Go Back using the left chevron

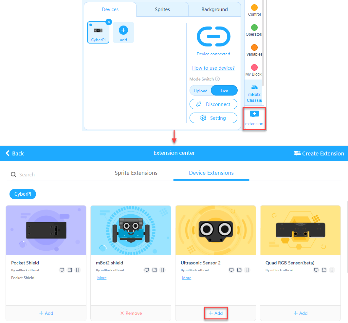(x=8, y=153)
